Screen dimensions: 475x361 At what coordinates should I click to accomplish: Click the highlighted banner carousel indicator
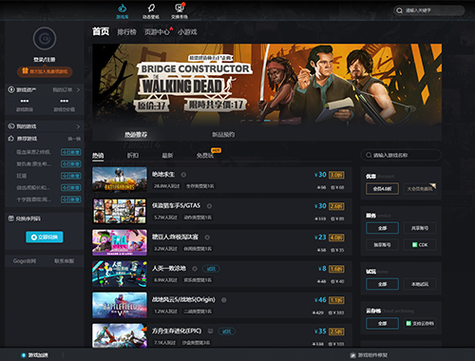coord(267,121)
